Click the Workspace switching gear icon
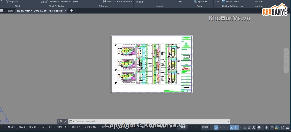Image resolution: width=291 pixels, height=132 pixels. [x=259, y=127]
